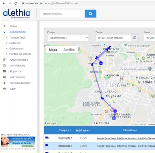
Task: Click the 0 km/h value in row 0
Action: click(83, 138)
